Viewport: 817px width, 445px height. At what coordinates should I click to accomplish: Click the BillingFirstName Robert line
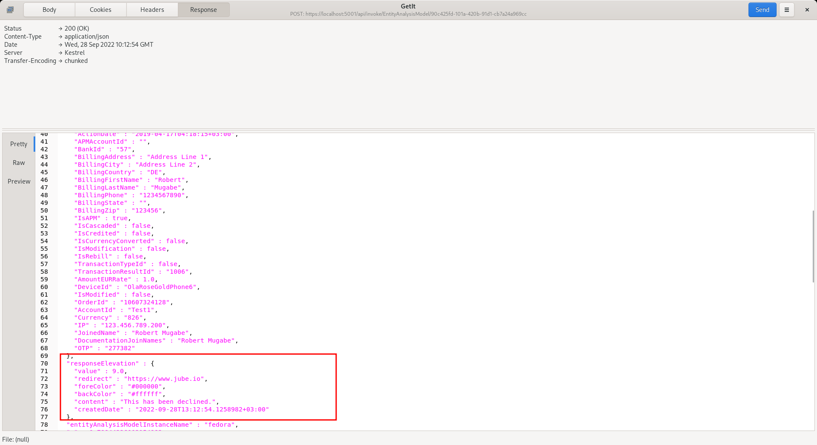(131, 180)
